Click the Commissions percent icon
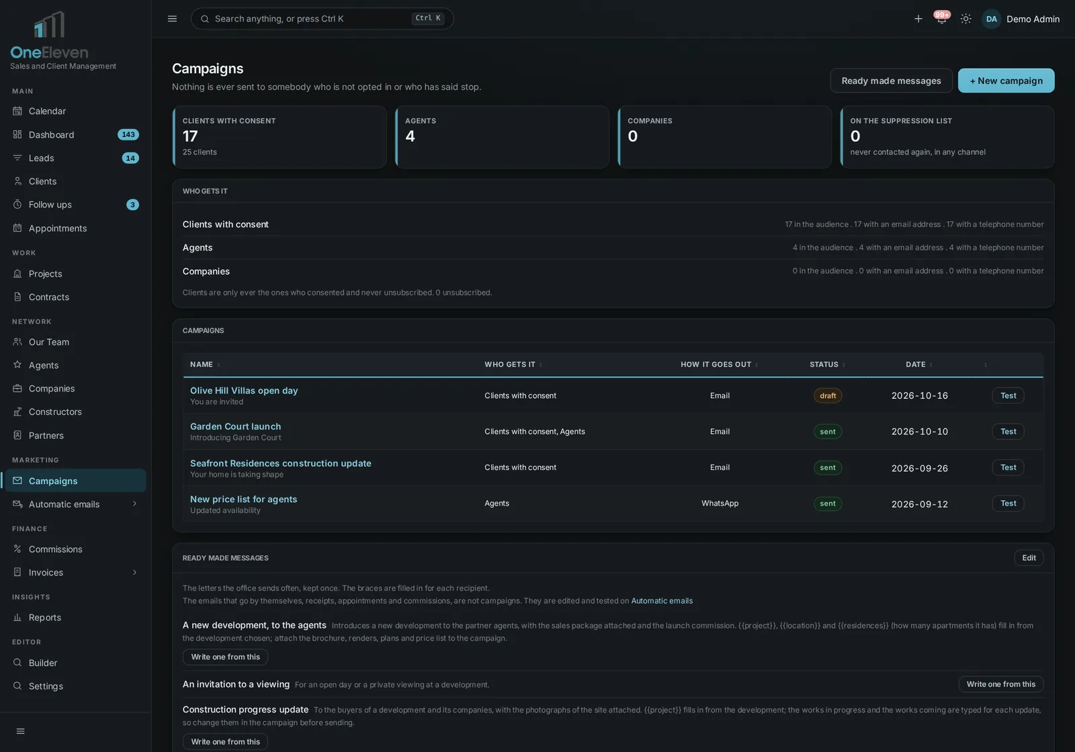 click(x=17, y=549)
